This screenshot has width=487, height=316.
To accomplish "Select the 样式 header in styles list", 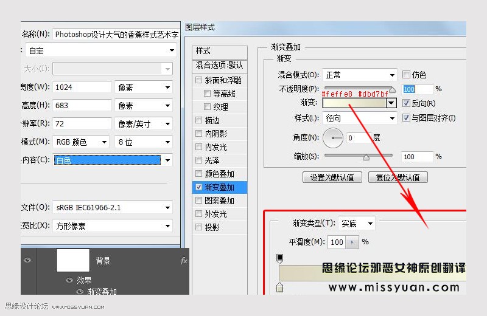I will click(220, 50).
